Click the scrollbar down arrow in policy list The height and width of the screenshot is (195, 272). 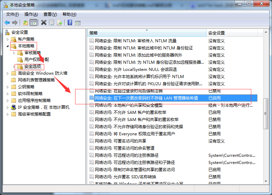[x=266, y=181]
